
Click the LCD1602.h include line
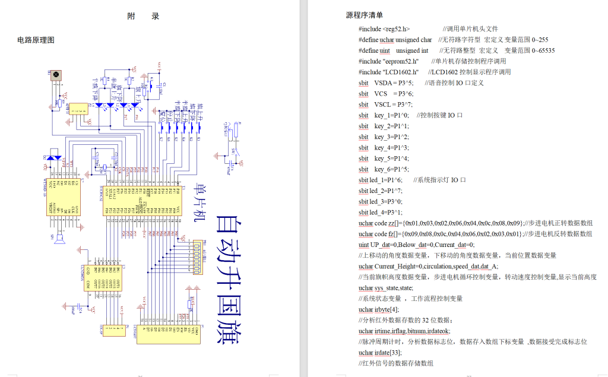click(x=387, y=72)
